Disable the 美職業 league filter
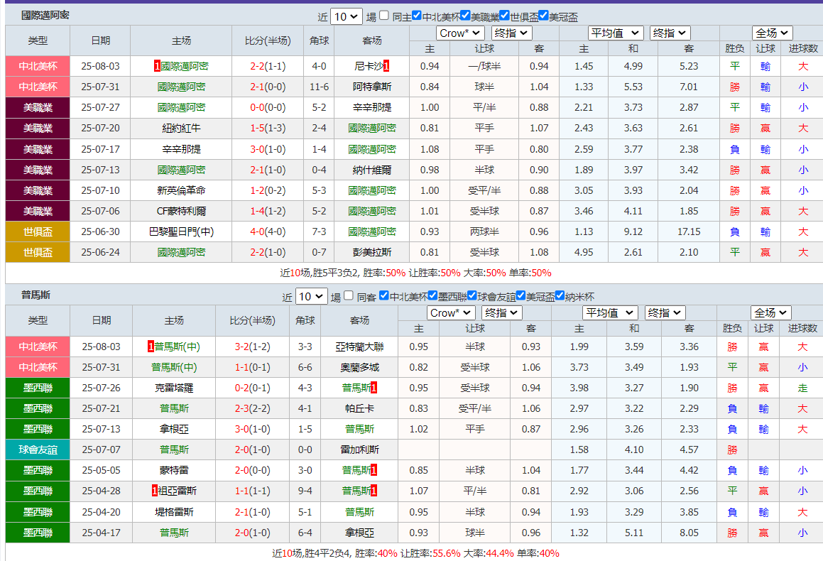The height and width of the screenshot is (561, 823). pyautogui.click(x=466, y=15)
